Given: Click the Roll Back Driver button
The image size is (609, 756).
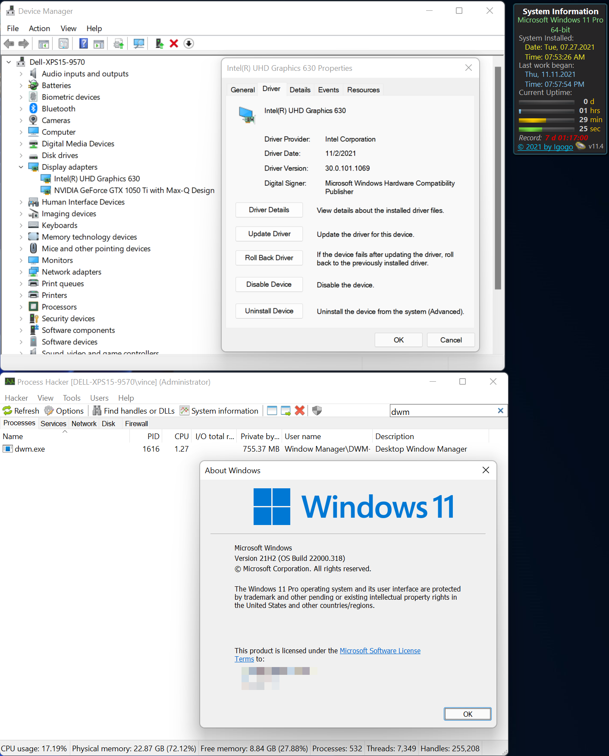Looking at the screenshot, I should coord(269,258).
